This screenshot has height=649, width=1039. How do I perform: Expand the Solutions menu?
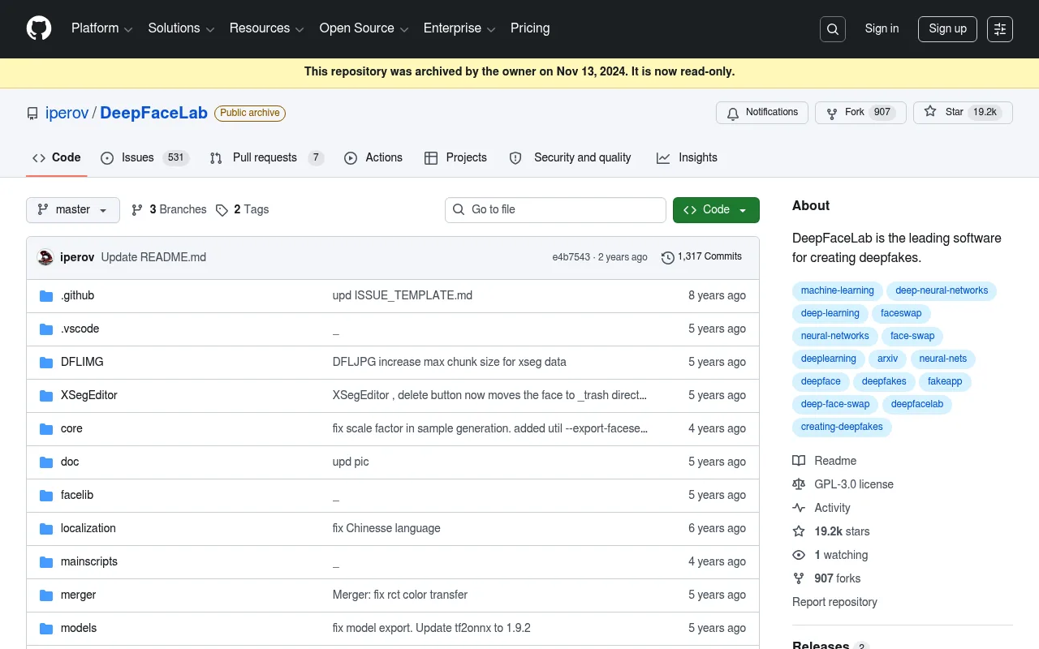click(181, 28)
